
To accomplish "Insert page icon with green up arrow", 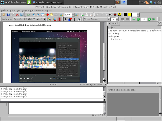I will [82, 15].
